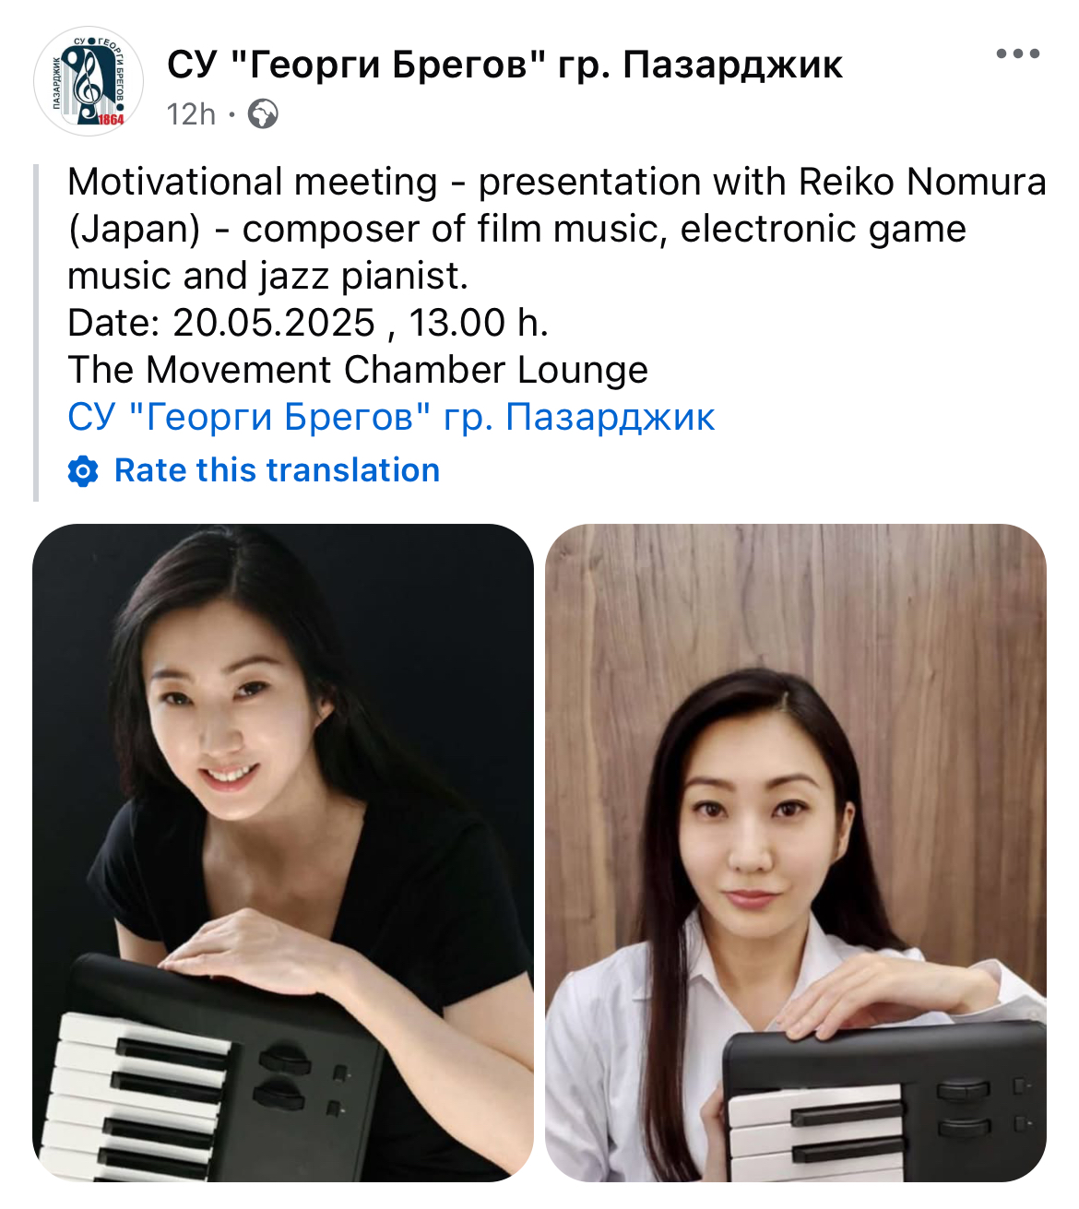Click the gear icon beside Rate this translation
The width and height of the screenshot is (1079, 1209).
tap(83, 471)
